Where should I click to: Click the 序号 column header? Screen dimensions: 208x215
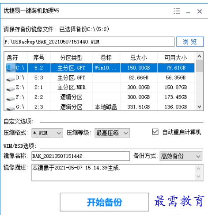point(39,58)
